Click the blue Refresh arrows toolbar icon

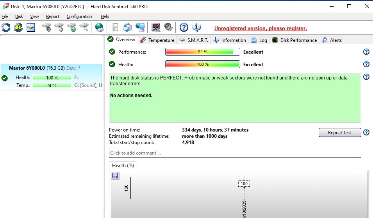pyautogui.click(x=6, y=27)
